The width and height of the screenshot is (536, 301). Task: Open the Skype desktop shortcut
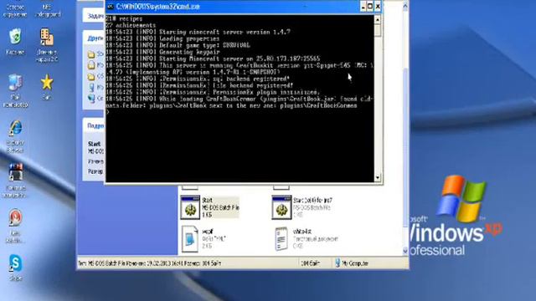(15, 263)
